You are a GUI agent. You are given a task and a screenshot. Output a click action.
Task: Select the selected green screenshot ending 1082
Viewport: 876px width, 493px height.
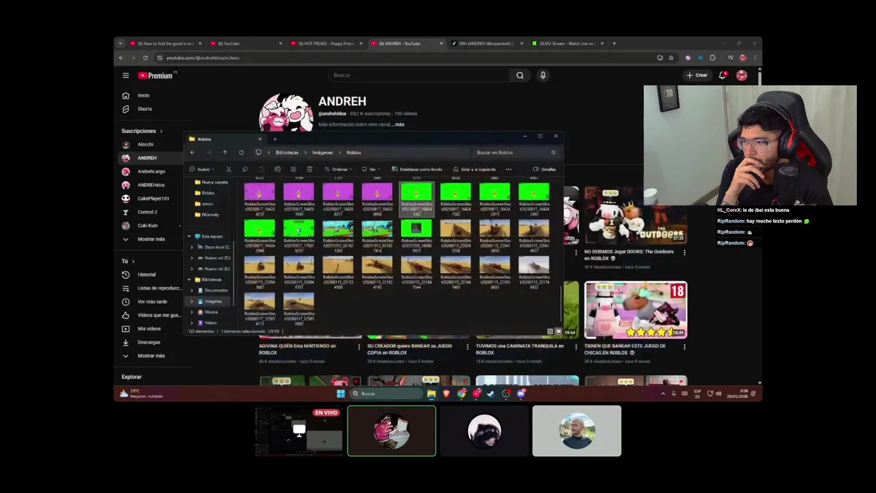point(416,199)
